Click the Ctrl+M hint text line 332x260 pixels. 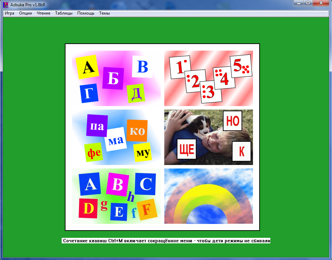166,241
